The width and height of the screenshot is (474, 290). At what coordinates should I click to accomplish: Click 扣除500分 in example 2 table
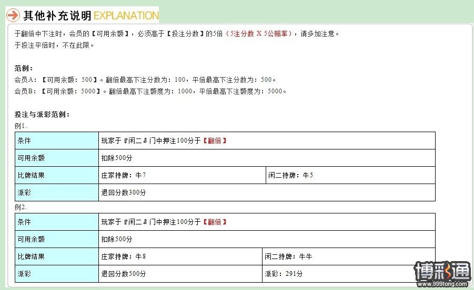click(x=117, y=239)
